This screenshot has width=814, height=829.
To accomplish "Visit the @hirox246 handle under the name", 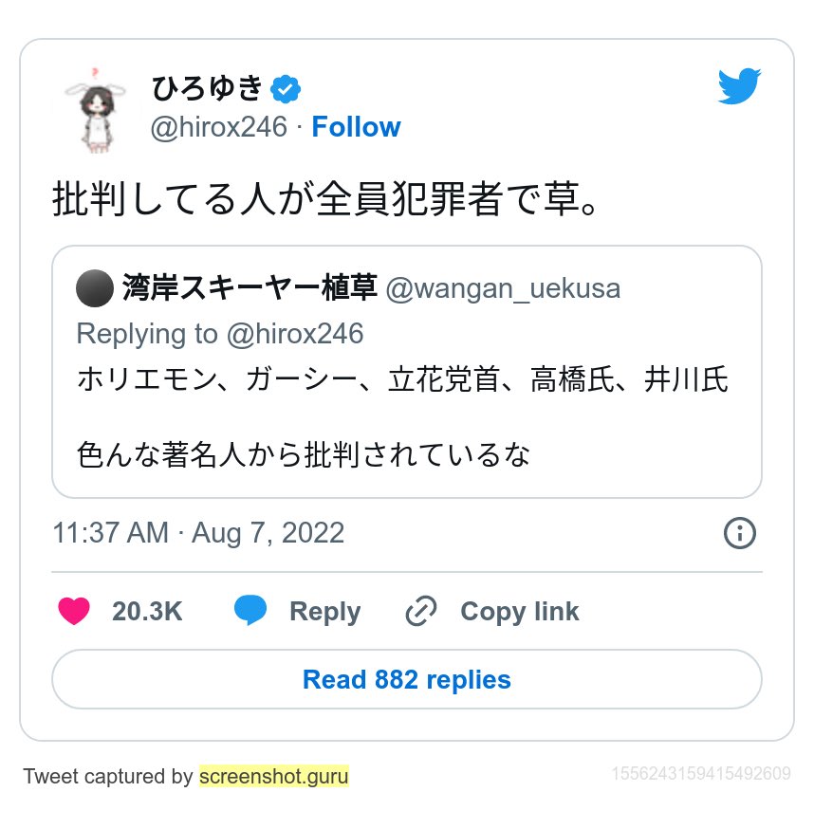I will 219,127.
